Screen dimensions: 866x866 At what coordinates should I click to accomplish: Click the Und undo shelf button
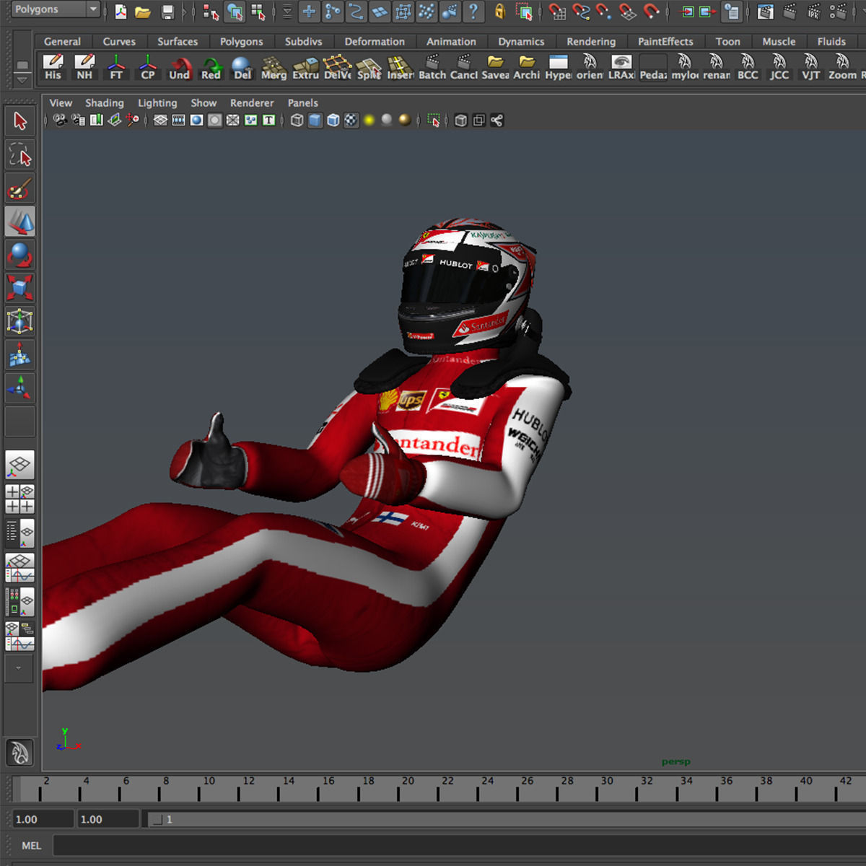pyautogui.click(x=179, y=67)
